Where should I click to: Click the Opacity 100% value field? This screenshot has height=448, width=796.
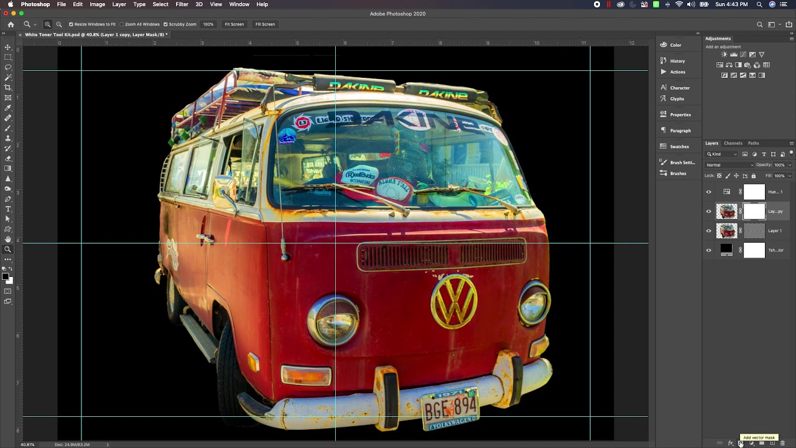(x=779, y=165)
